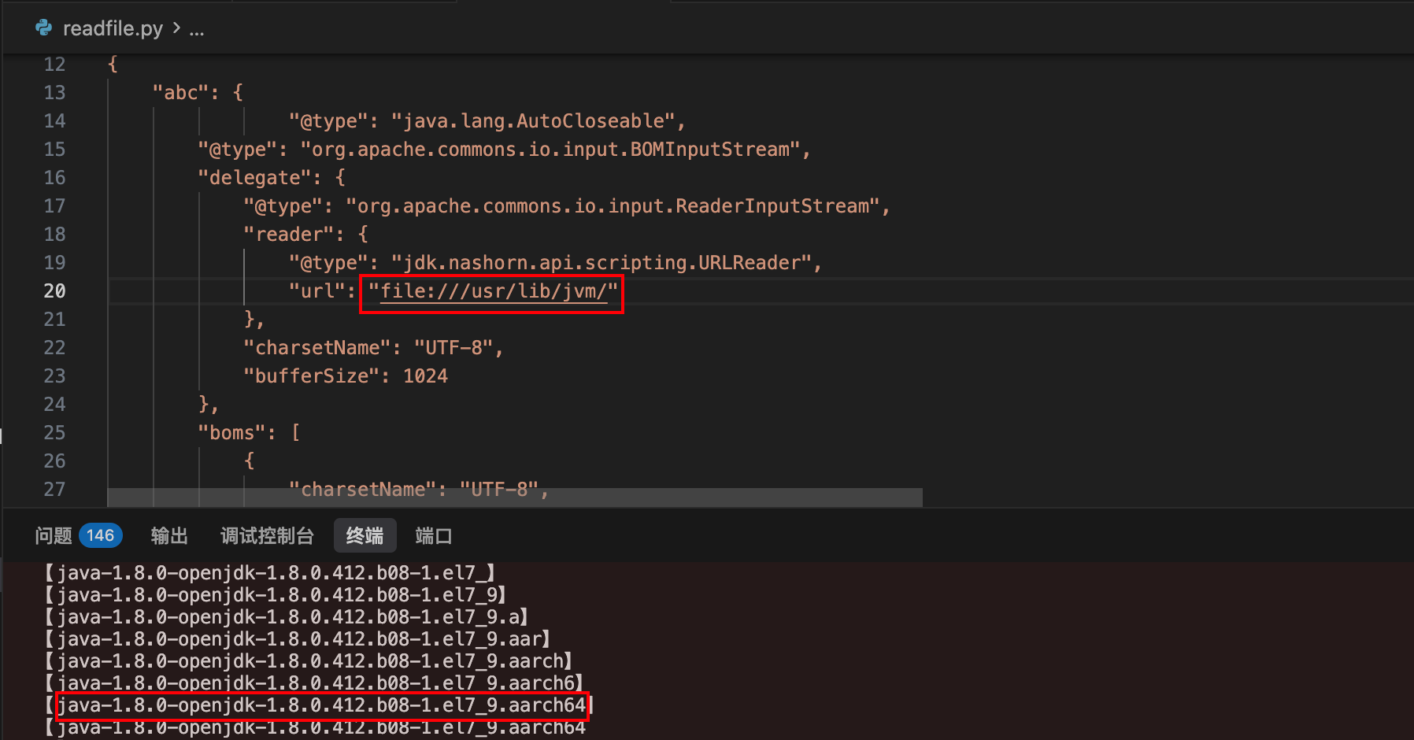Show the 调试控制台 debug console tab

click(x=267, y=536)
